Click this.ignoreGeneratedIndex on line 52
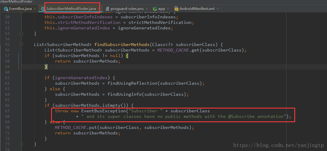Screen dimensions: 327x151 pyautogui.click(x=77, y=28)
